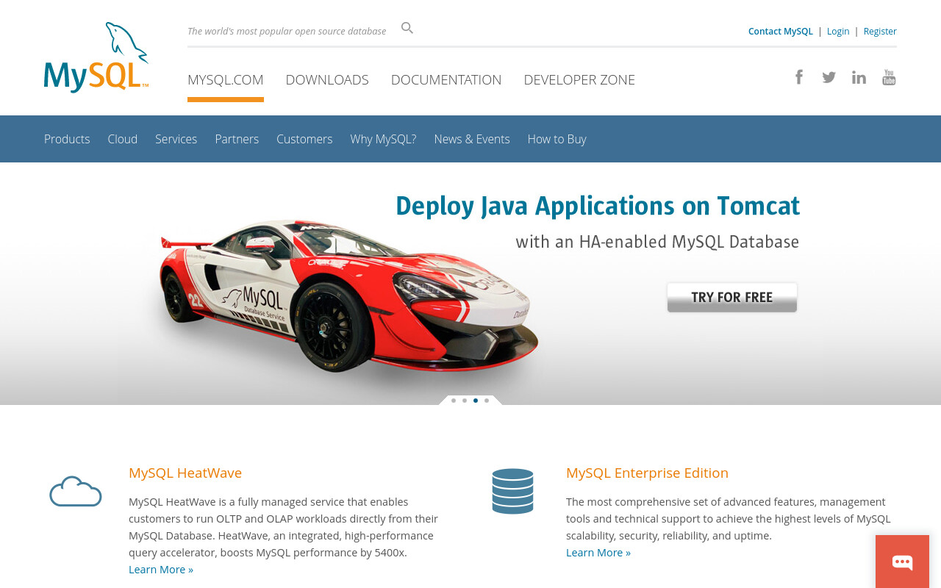Click Learn More under Enterprise Edition

pos(598,553)
